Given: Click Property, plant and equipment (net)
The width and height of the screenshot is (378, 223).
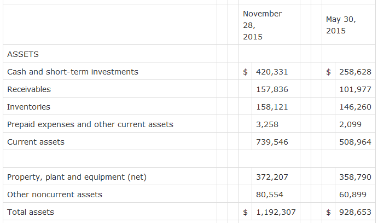Looking at the screenshot, I should pos(77,177).
